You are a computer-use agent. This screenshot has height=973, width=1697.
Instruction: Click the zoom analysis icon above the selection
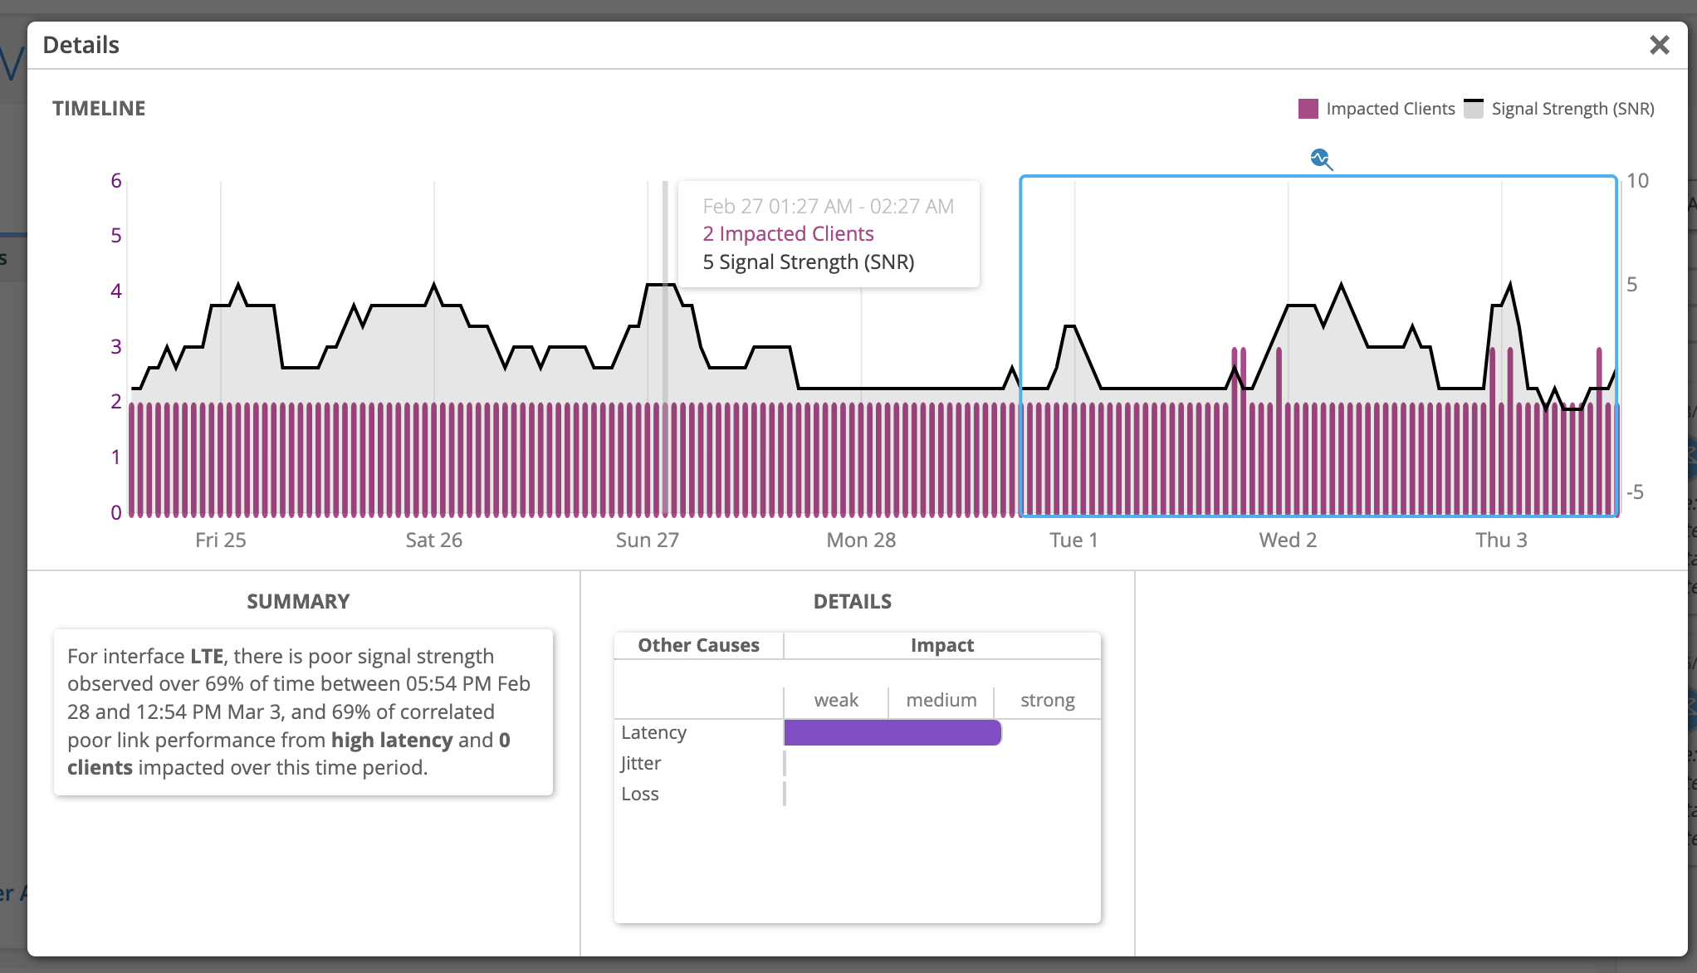coord(1321,159)
